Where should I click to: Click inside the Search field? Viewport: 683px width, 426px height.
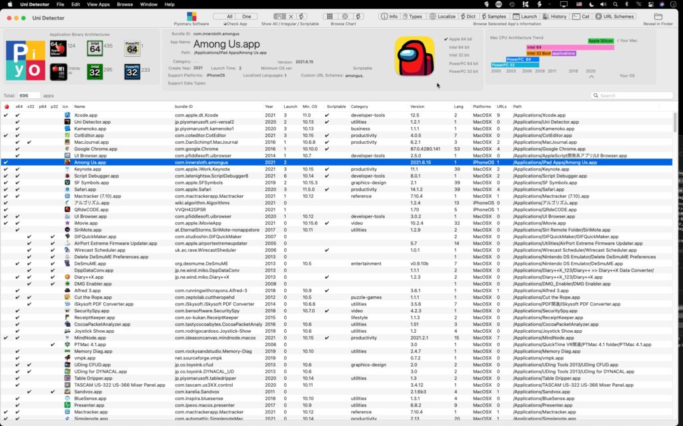click(x=634, y=95)
